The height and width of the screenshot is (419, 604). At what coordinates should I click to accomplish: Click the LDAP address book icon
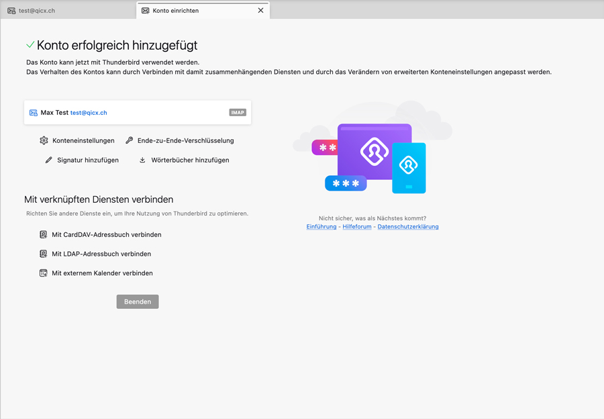click(43, 254)
